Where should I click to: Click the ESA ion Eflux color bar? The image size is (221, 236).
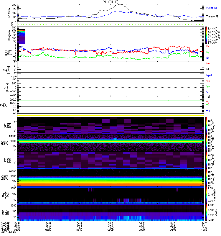[206, 143]
